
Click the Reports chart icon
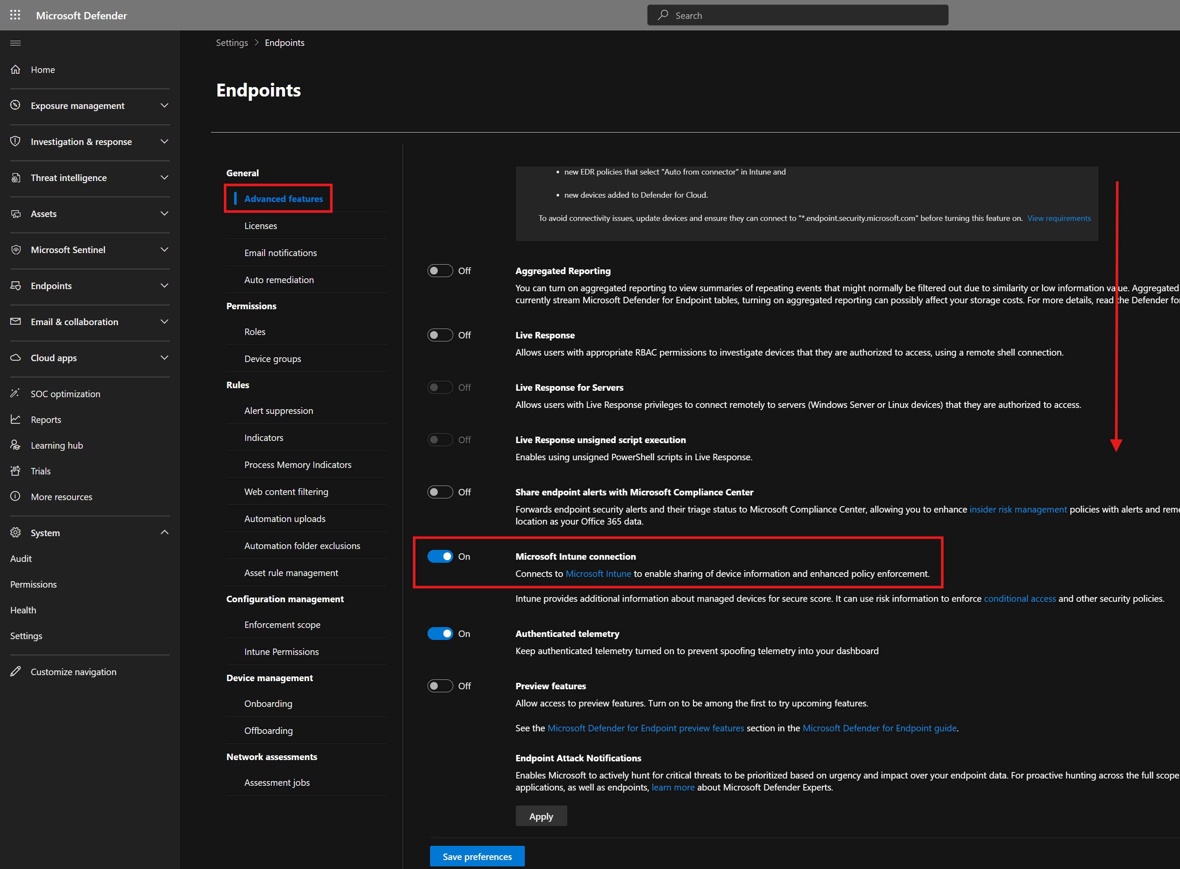pos(15,419)
